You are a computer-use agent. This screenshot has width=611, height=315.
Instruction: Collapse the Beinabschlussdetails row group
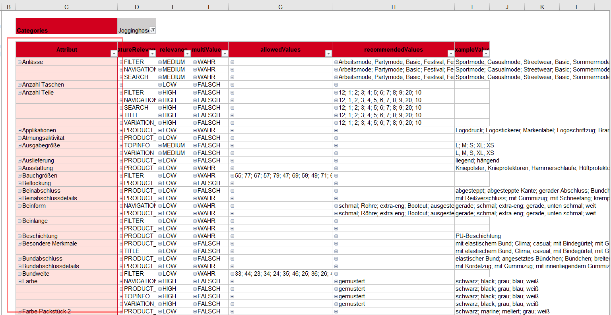tap(19, 199)
